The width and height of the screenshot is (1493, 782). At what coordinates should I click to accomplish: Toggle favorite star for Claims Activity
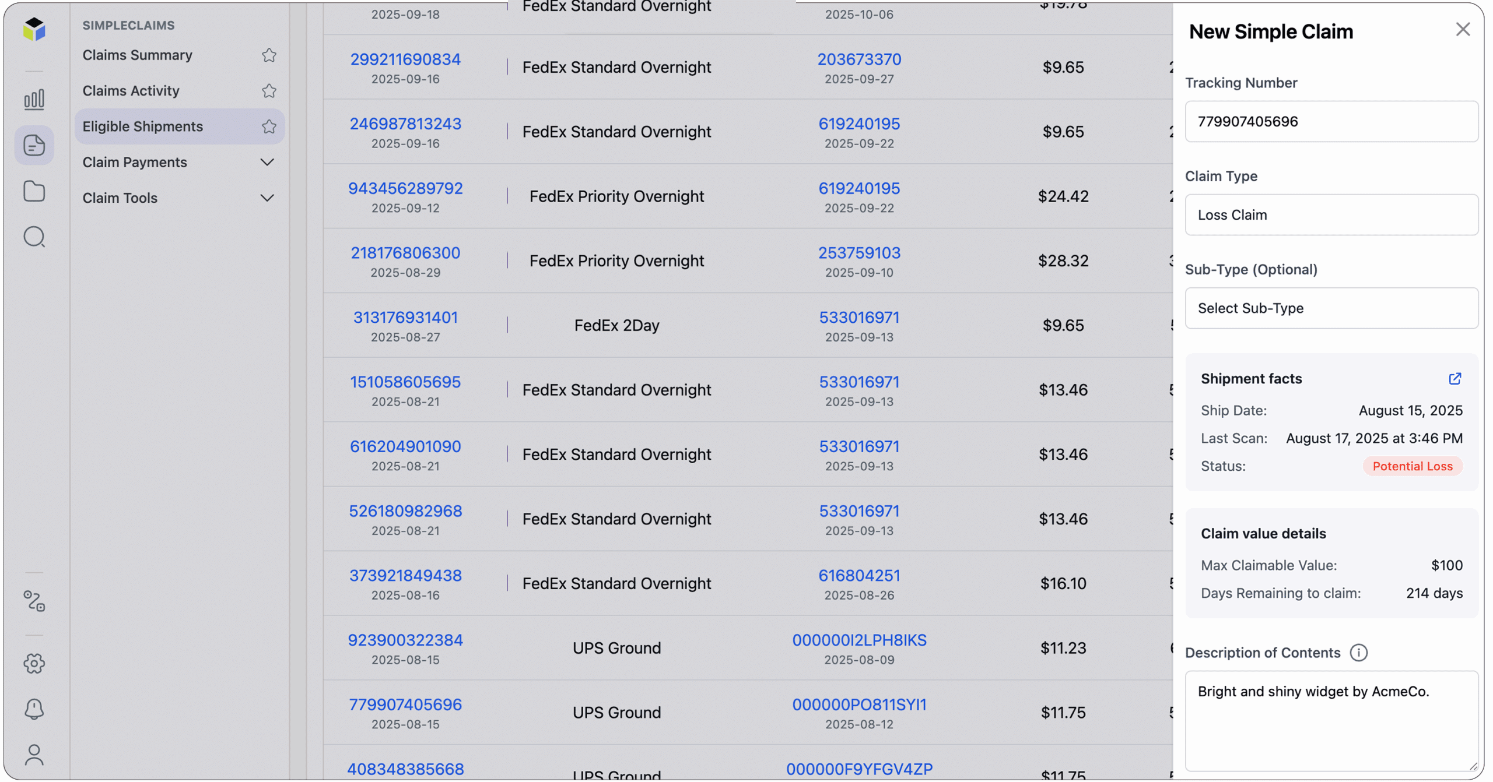coord(269,90)
